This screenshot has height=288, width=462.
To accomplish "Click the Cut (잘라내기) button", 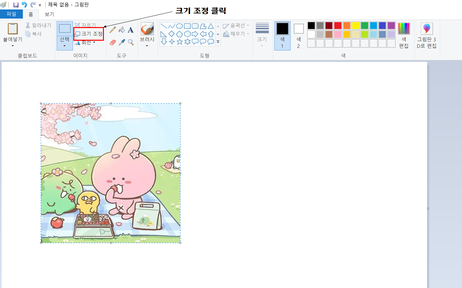I will tap(38, 25).
